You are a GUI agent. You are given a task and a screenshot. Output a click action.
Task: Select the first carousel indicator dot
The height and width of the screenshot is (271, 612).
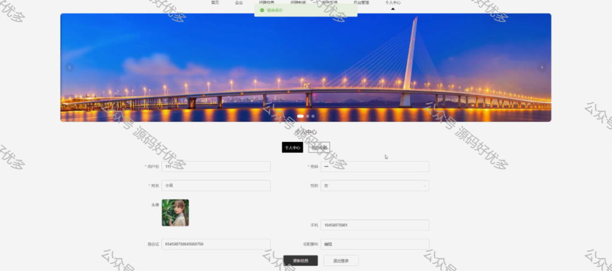coord(300,116)
